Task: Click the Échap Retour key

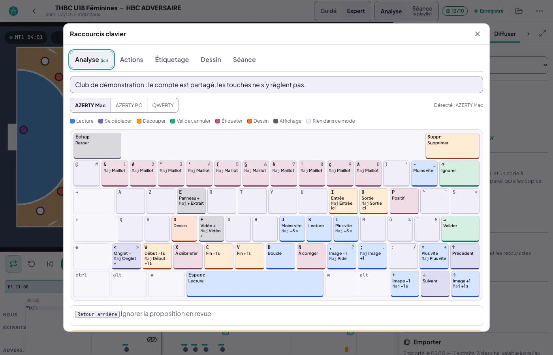Action: 97,146
